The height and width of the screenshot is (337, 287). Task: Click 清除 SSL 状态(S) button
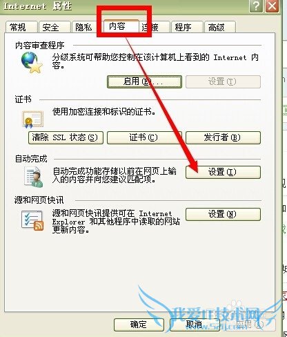point(66,137)
